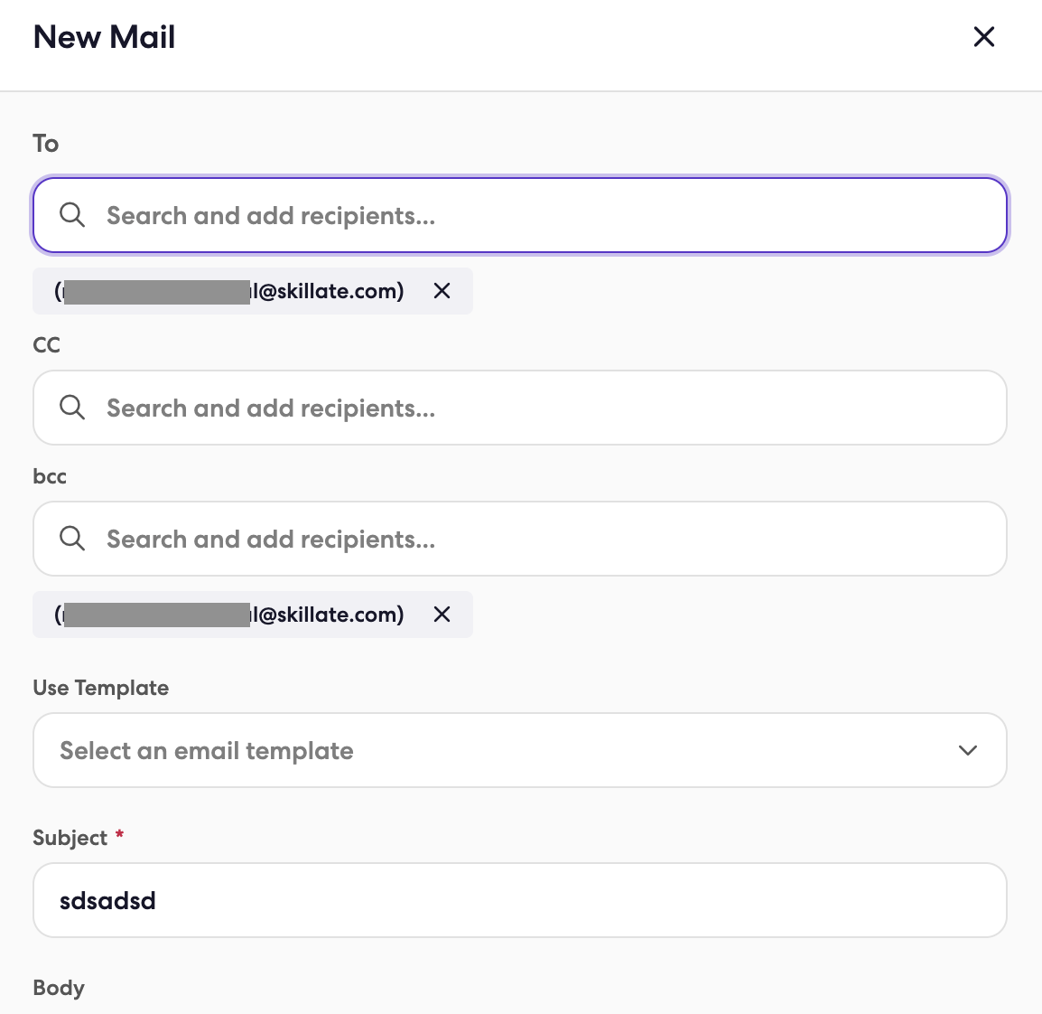1042x1014 pixels.
Task: Select the bcc recipient chip email address
Action: click(x=229, y=615)
